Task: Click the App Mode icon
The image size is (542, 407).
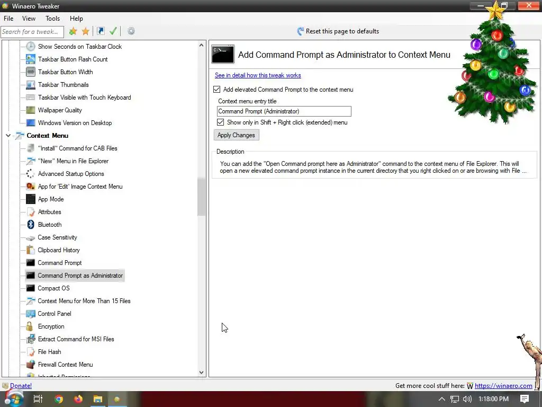Action: tap(31, 199)
